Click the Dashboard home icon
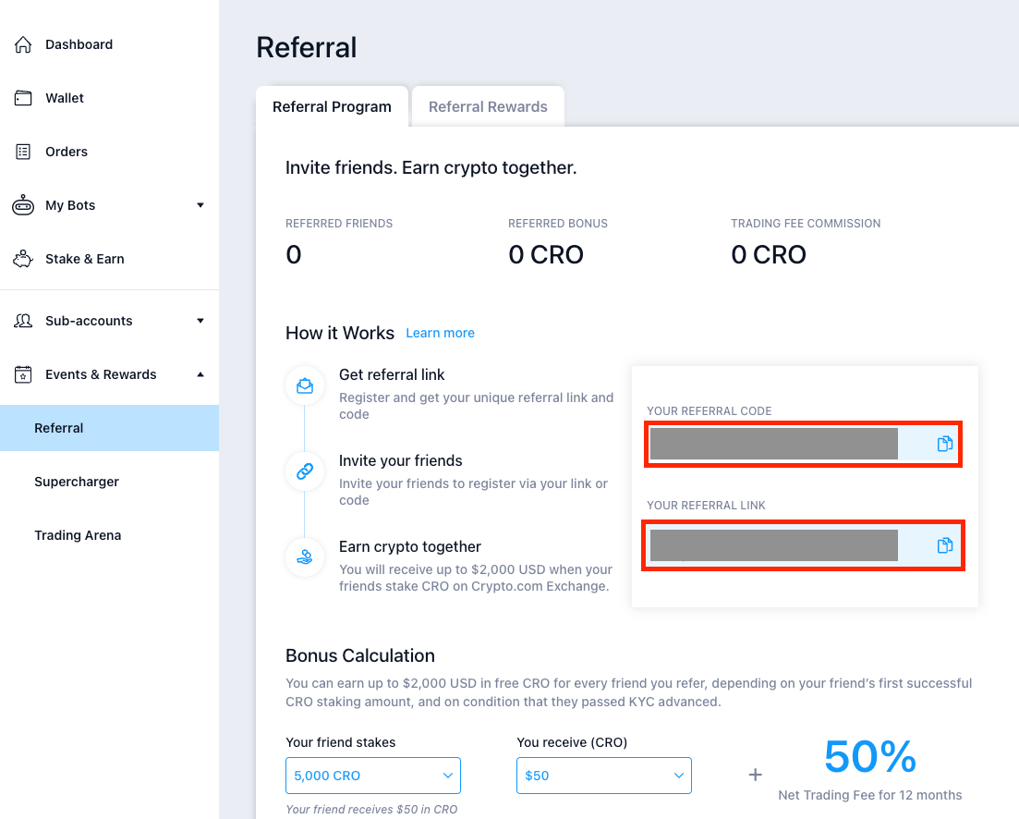The image size is (1019, 819). click(x=23, y=44)
